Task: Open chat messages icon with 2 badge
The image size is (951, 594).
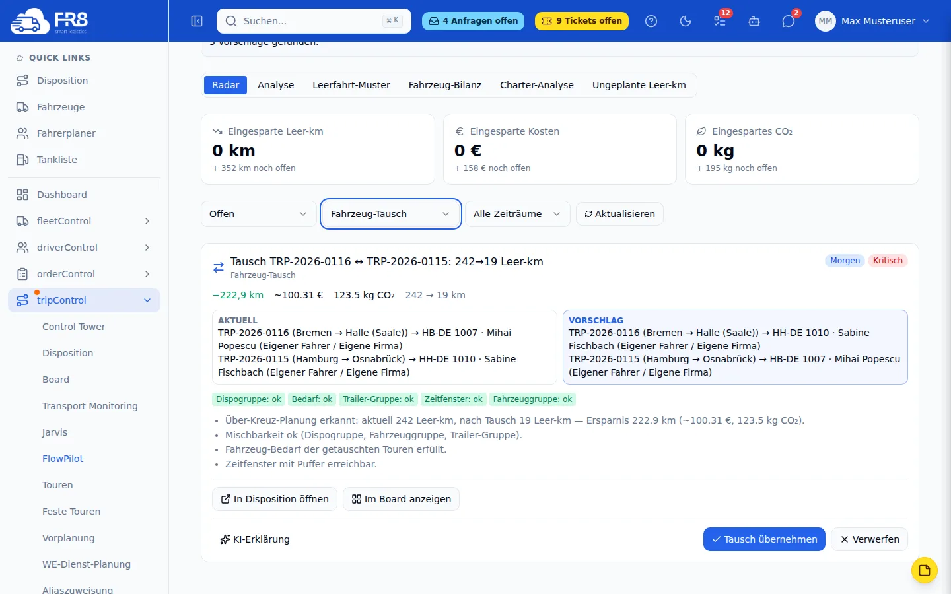Action: tap(789, 21)
